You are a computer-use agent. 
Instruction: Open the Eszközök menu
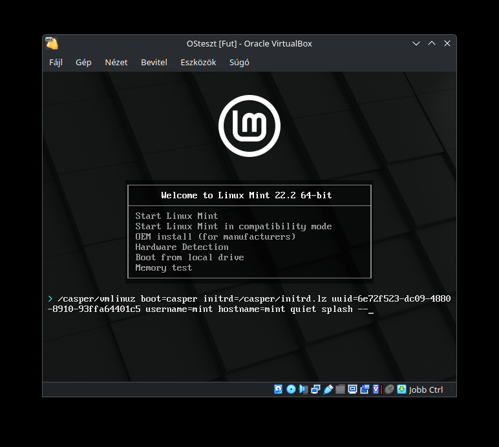(x=198, y=62)
